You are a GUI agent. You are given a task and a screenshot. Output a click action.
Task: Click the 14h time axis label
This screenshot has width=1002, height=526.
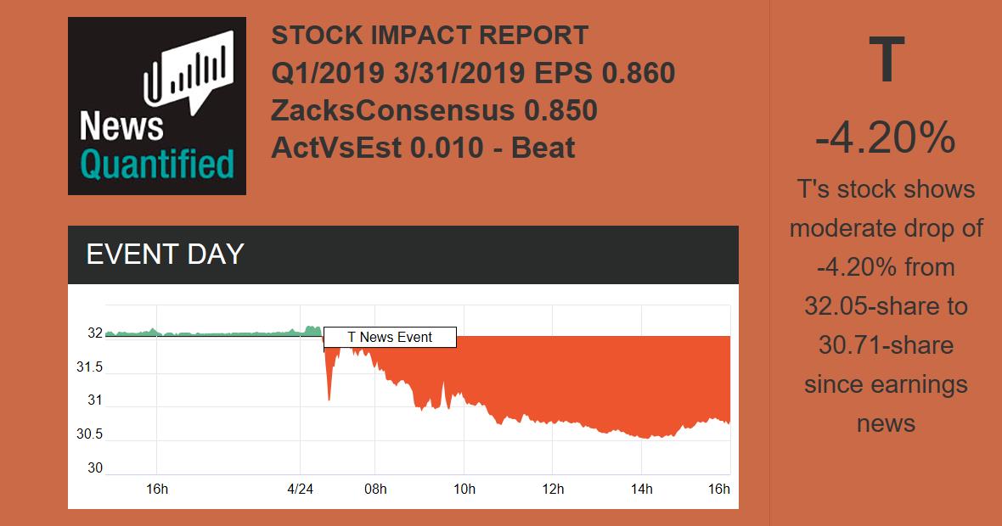click(642, 489)
